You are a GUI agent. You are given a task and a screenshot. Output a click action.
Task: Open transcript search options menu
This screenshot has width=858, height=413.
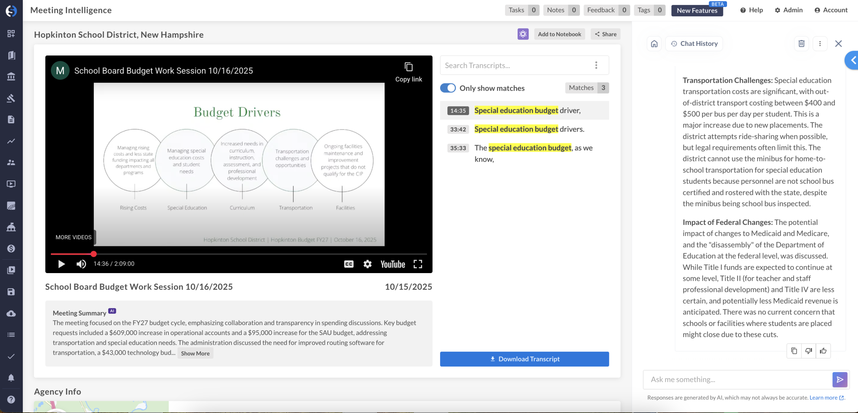tap(596, 65)
